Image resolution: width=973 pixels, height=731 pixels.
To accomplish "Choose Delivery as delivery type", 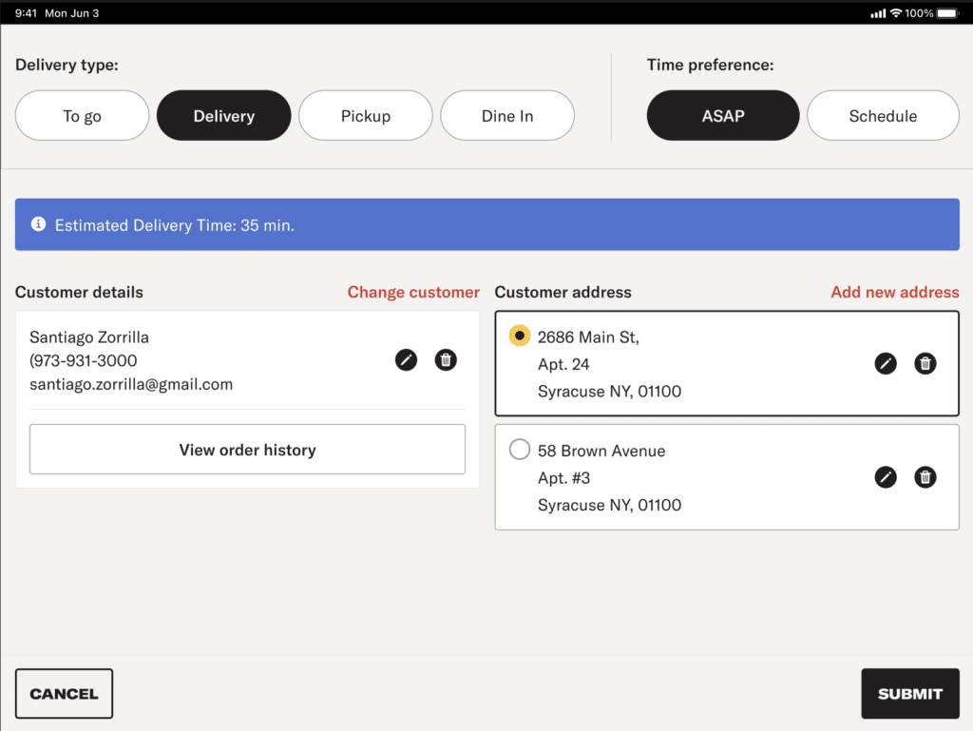I will pyautogui.click(x=224, y=115).
